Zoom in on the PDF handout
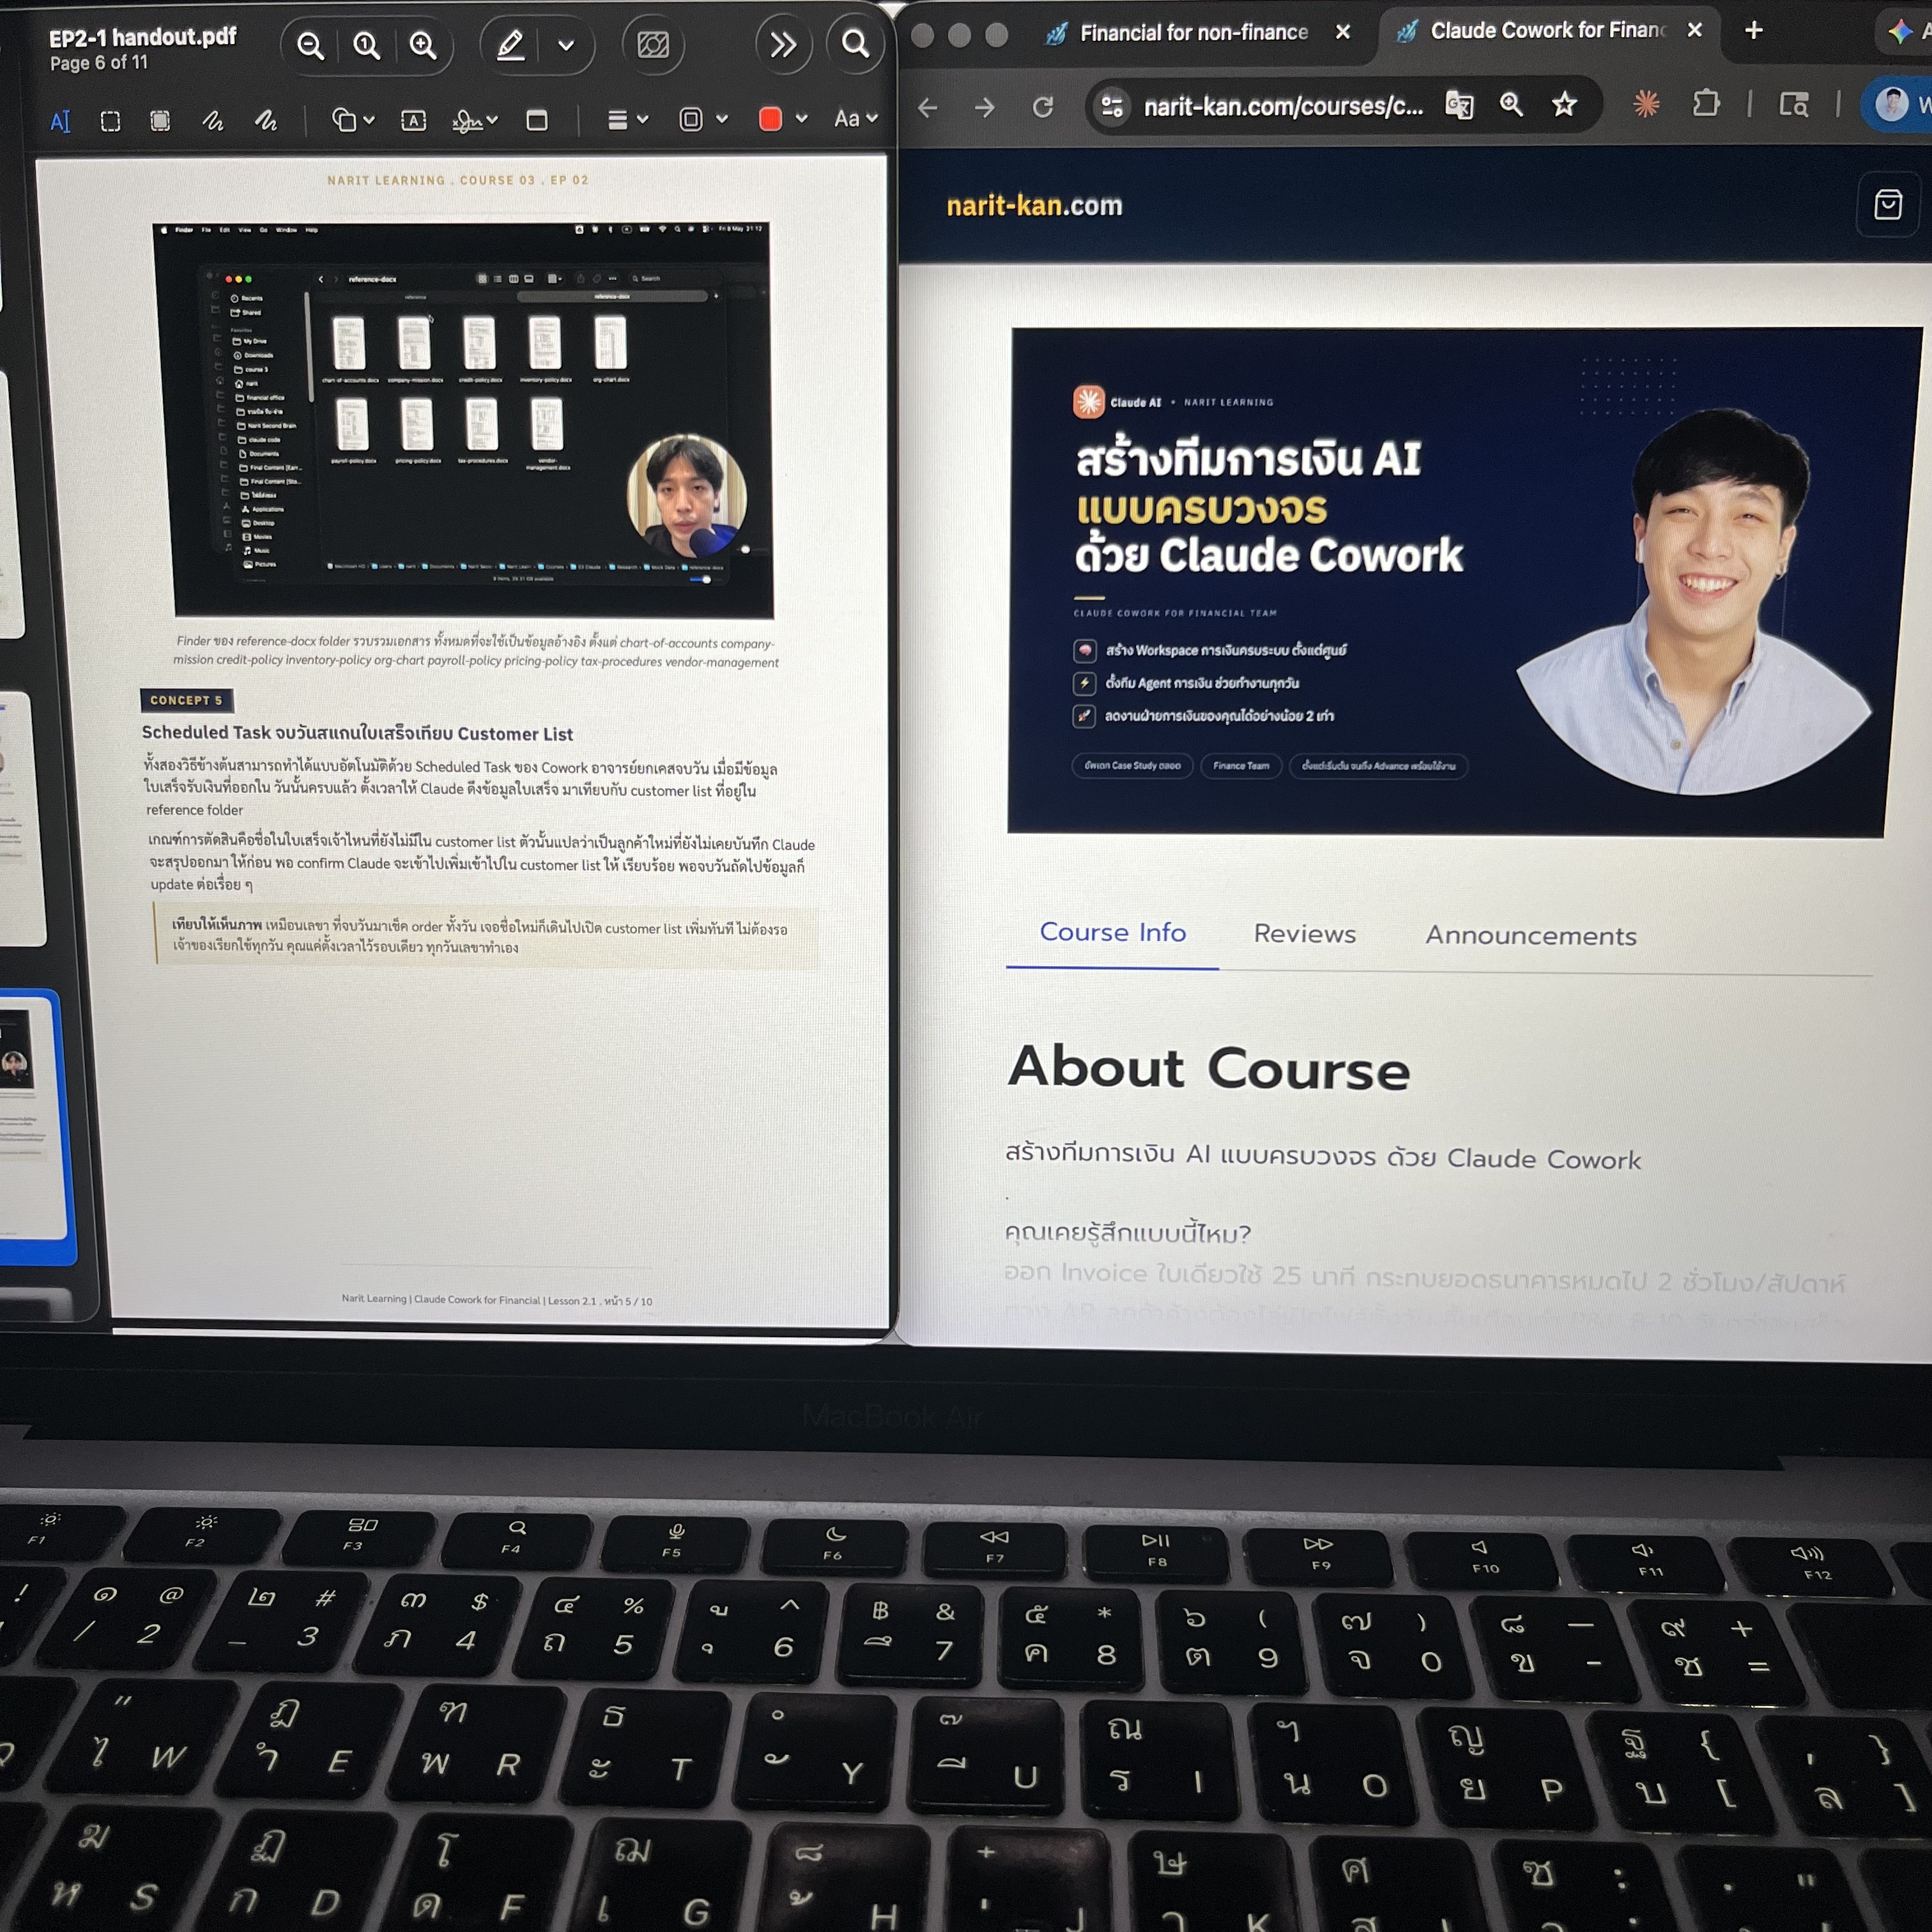Viewport: 1932px width, 1932px height. [x=423, y=46]
